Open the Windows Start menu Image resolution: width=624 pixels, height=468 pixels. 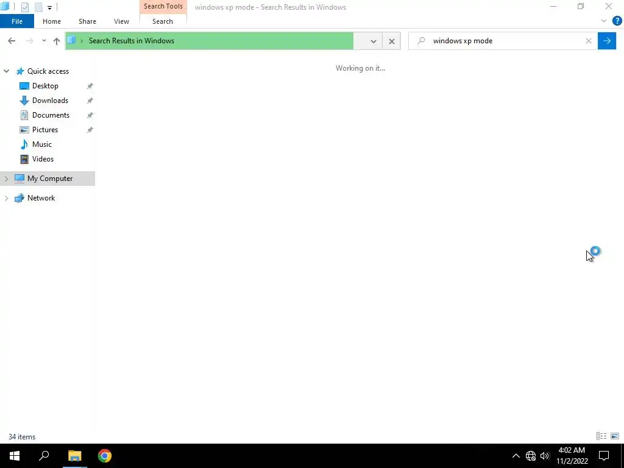point(15,456)
